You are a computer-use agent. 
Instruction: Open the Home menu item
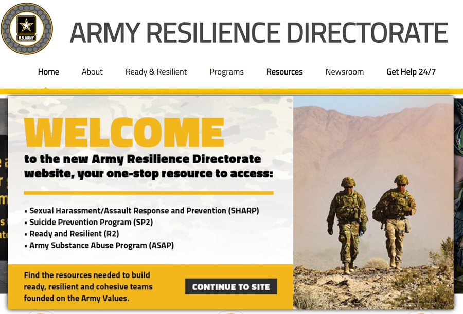[x=48, y=72]
